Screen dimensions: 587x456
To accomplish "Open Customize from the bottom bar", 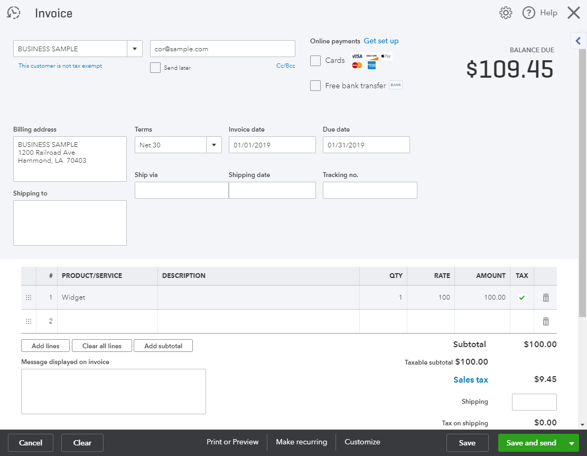I will [x=362, y=442].
